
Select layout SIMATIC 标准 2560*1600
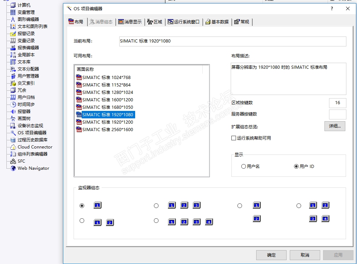[x=105, y=129]
